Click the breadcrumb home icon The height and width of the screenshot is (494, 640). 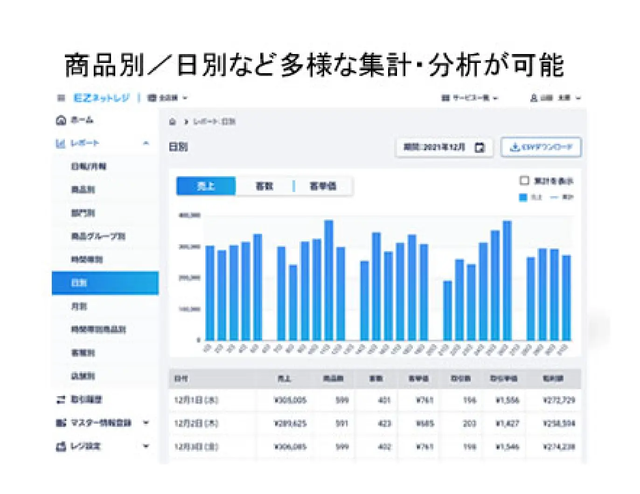(x=172, y=122)
